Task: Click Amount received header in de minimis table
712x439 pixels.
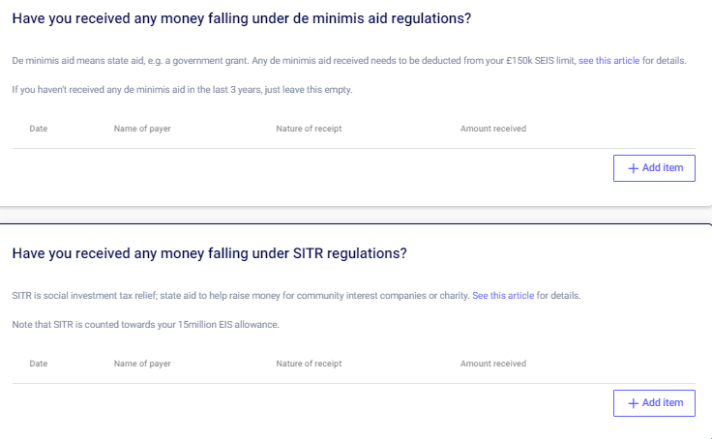Action: [493, 129]
